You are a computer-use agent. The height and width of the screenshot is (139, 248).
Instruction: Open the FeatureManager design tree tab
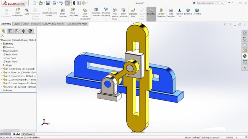4,31
